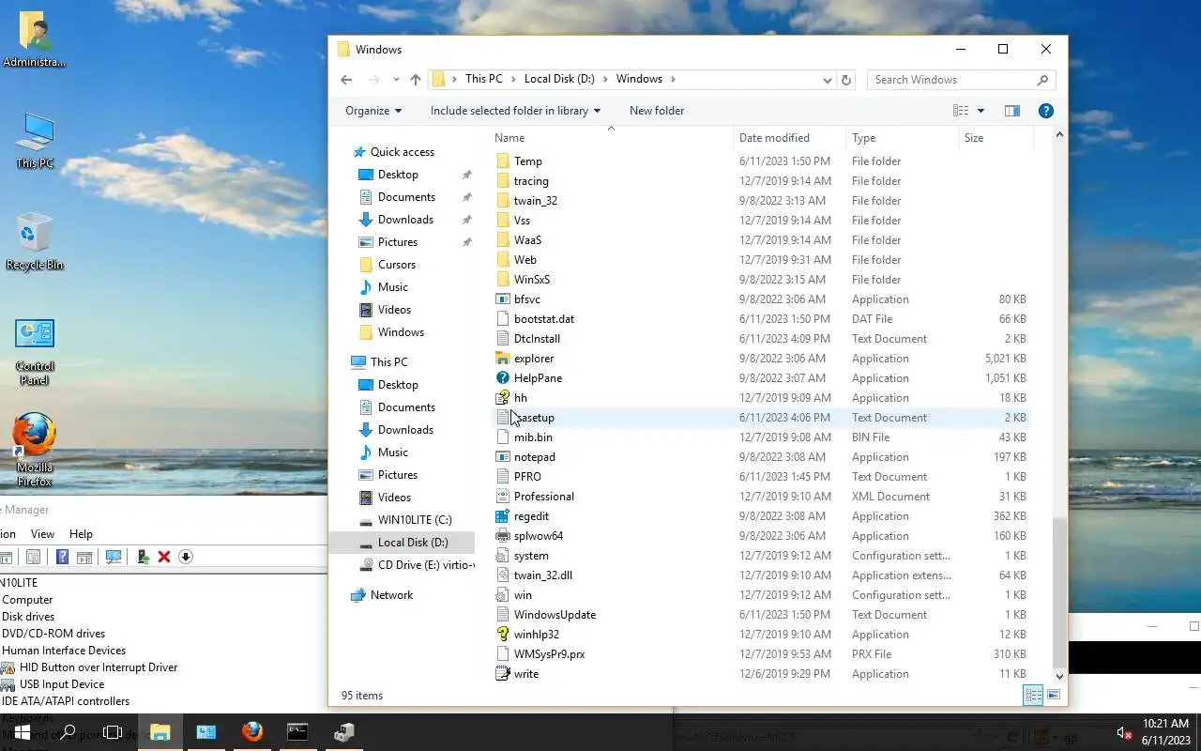Select Windows folder under Quick access
Image resolution: width=1201 pixels, height=751 pixels.
pyautogui.click(x=401, y=332)
